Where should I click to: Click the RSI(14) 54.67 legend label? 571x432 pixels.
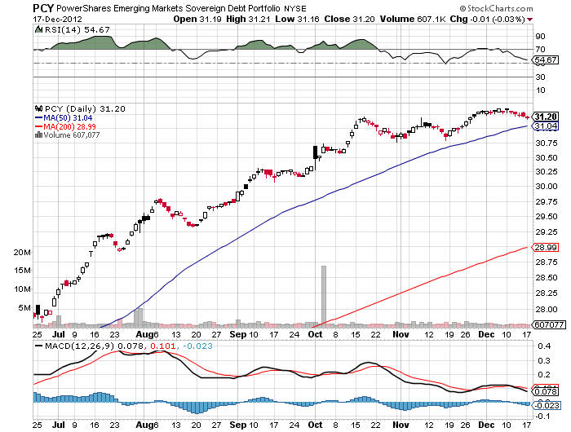point(77,30)
